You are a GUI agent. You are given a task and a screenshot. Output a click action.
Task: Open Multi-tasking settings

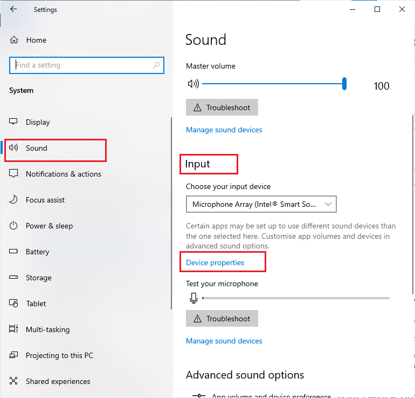[x=47, y=329]
